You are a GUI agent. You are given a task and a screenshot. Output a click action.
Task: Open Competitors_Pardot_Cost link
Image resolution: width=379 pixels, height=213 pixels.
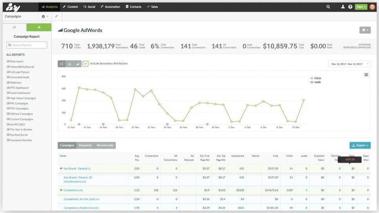pos(81,208)
